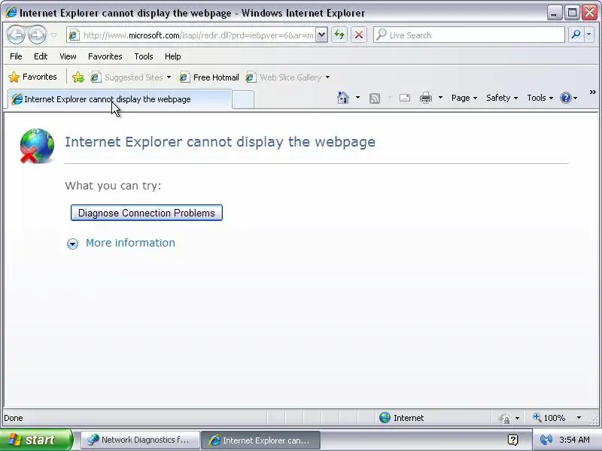Image resolution: width=602 pixels, height=451 pixels.
Task: Click the page icon in address bar
Action: 73,35
